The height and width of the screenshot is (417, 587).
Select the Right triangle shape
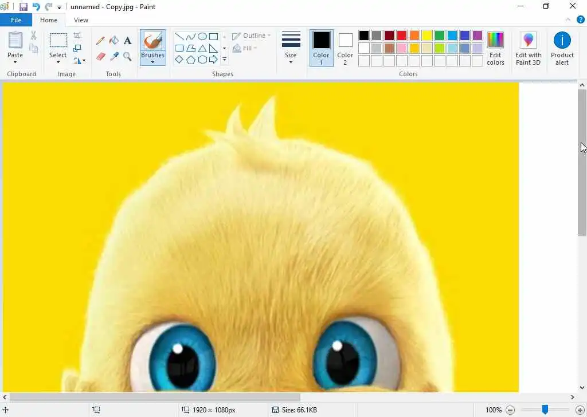tap(213, 48)
